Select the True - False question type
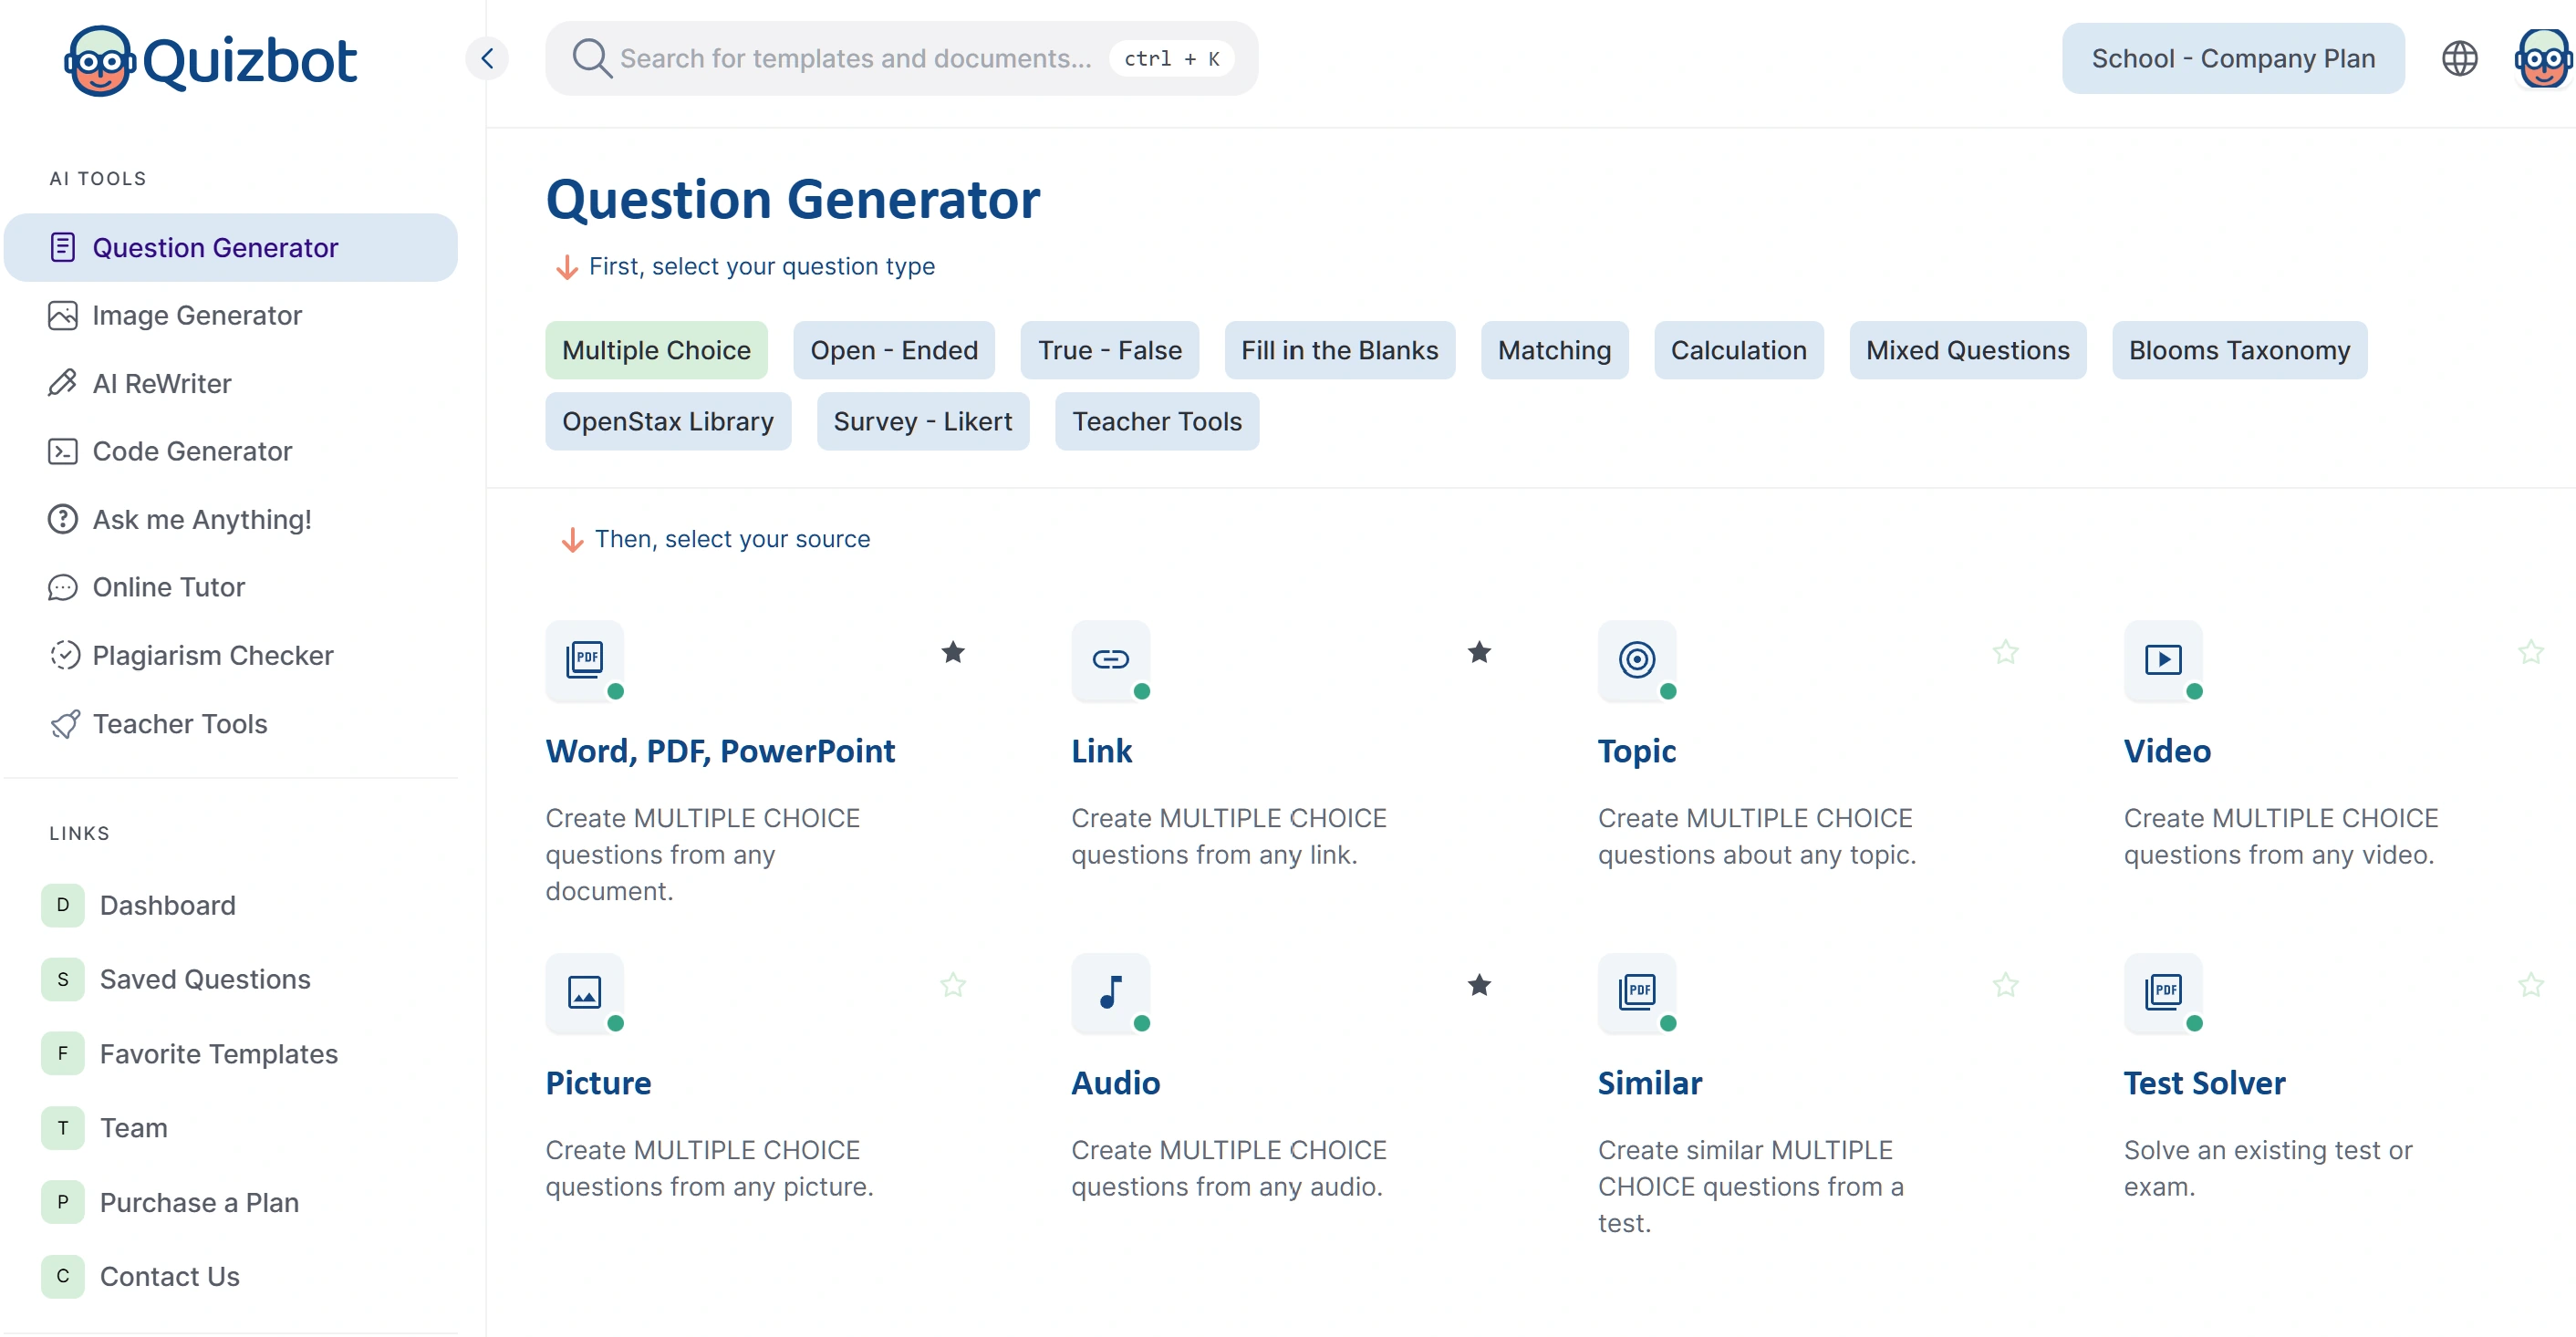The height and width of the screenshot is (1337, 2576). click(x=1109, y=350)
